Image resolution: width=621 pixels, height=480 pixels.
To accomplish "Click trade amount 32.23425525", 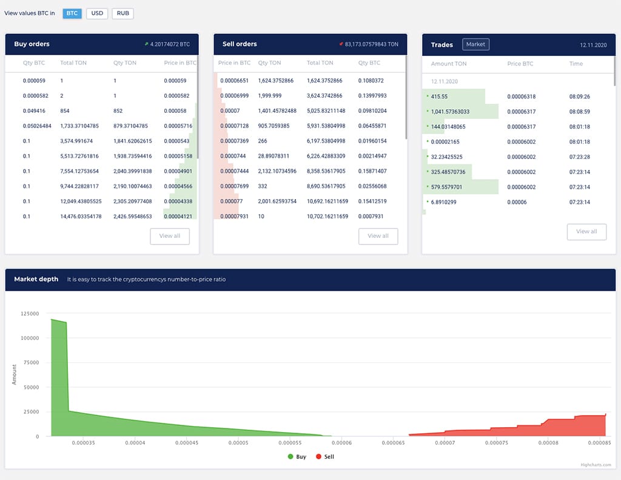I will pos(447,157).
